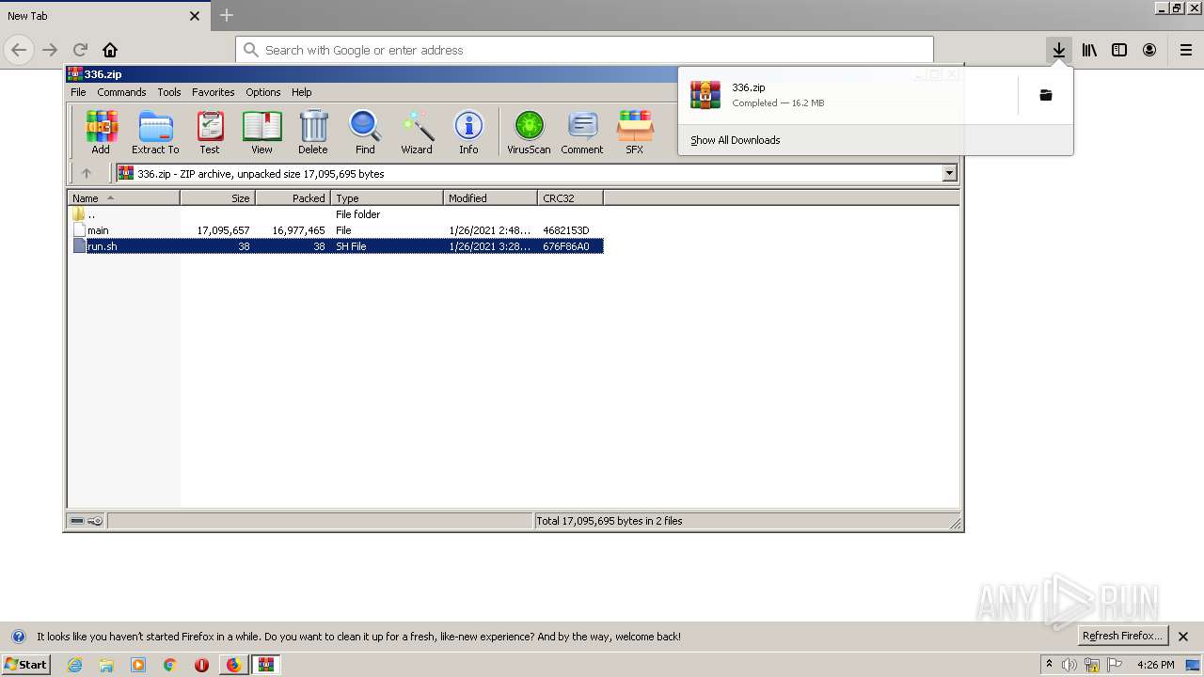Image resolution: width=1204 pixels, height=677 pixels.
Task: Open the Firefox Library icon
Action: click(x=1089, y=50)
